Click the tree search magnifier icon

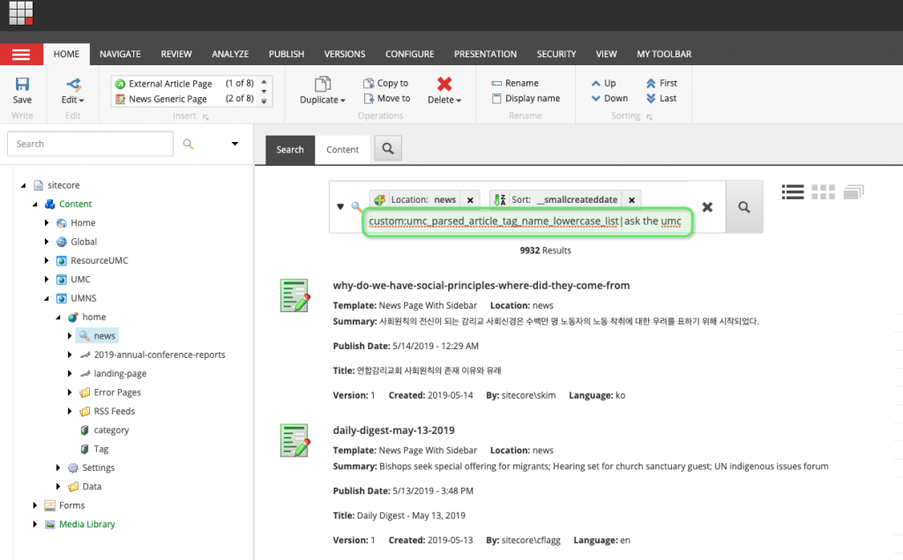pyautogui.click(x=189, y=144)
